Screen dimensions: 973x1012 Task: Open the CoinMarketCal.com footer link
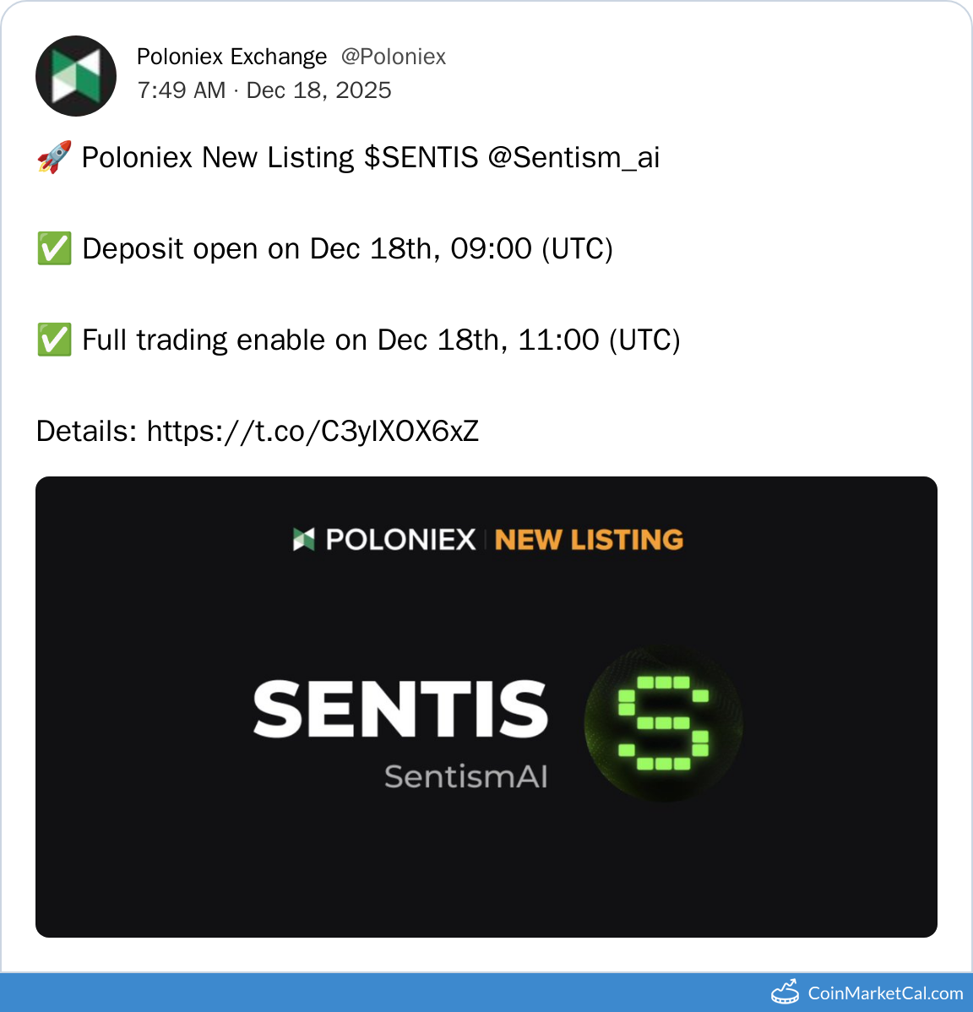point(885,993)
